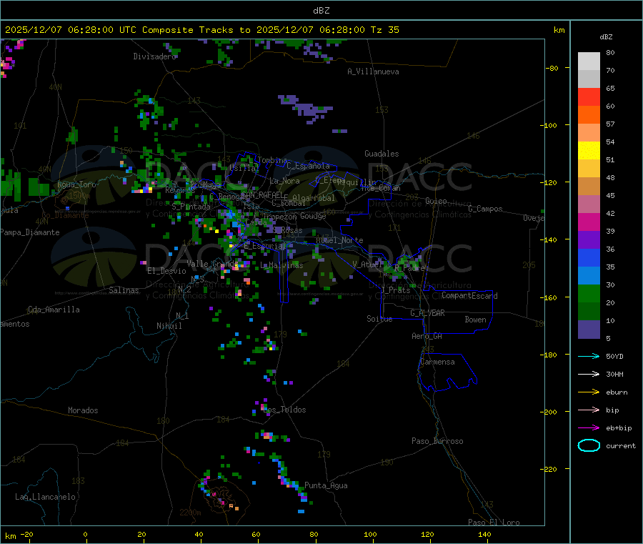Select the orange 60-57 dBZ swatch
The width and height of the screenshot is (643, 544).
tap(589, 115)
